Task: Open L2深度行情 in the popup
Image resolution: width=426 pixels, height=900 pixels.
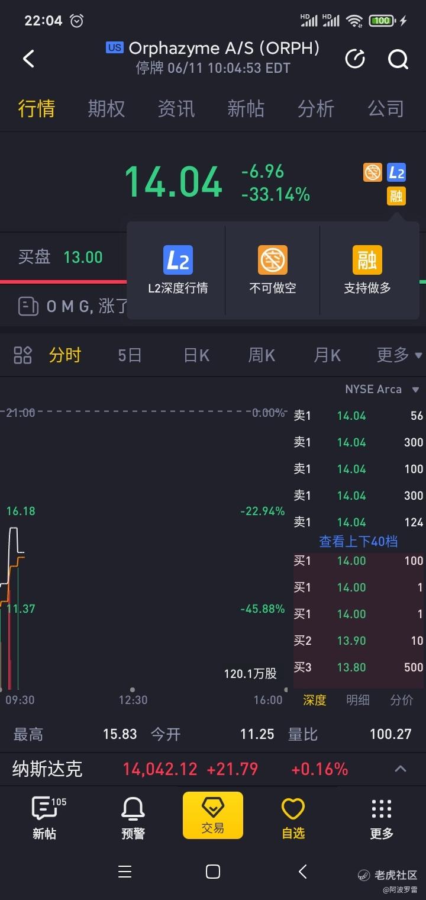Action: 177,270
